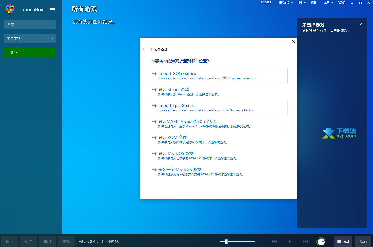Move the thumbnail size slider
Screen dimensions: 374x247
[226, 241]
